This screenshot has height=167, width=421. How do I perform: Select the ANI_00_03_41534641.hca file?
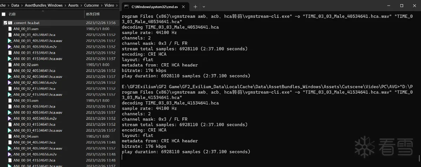pos(34,124)
